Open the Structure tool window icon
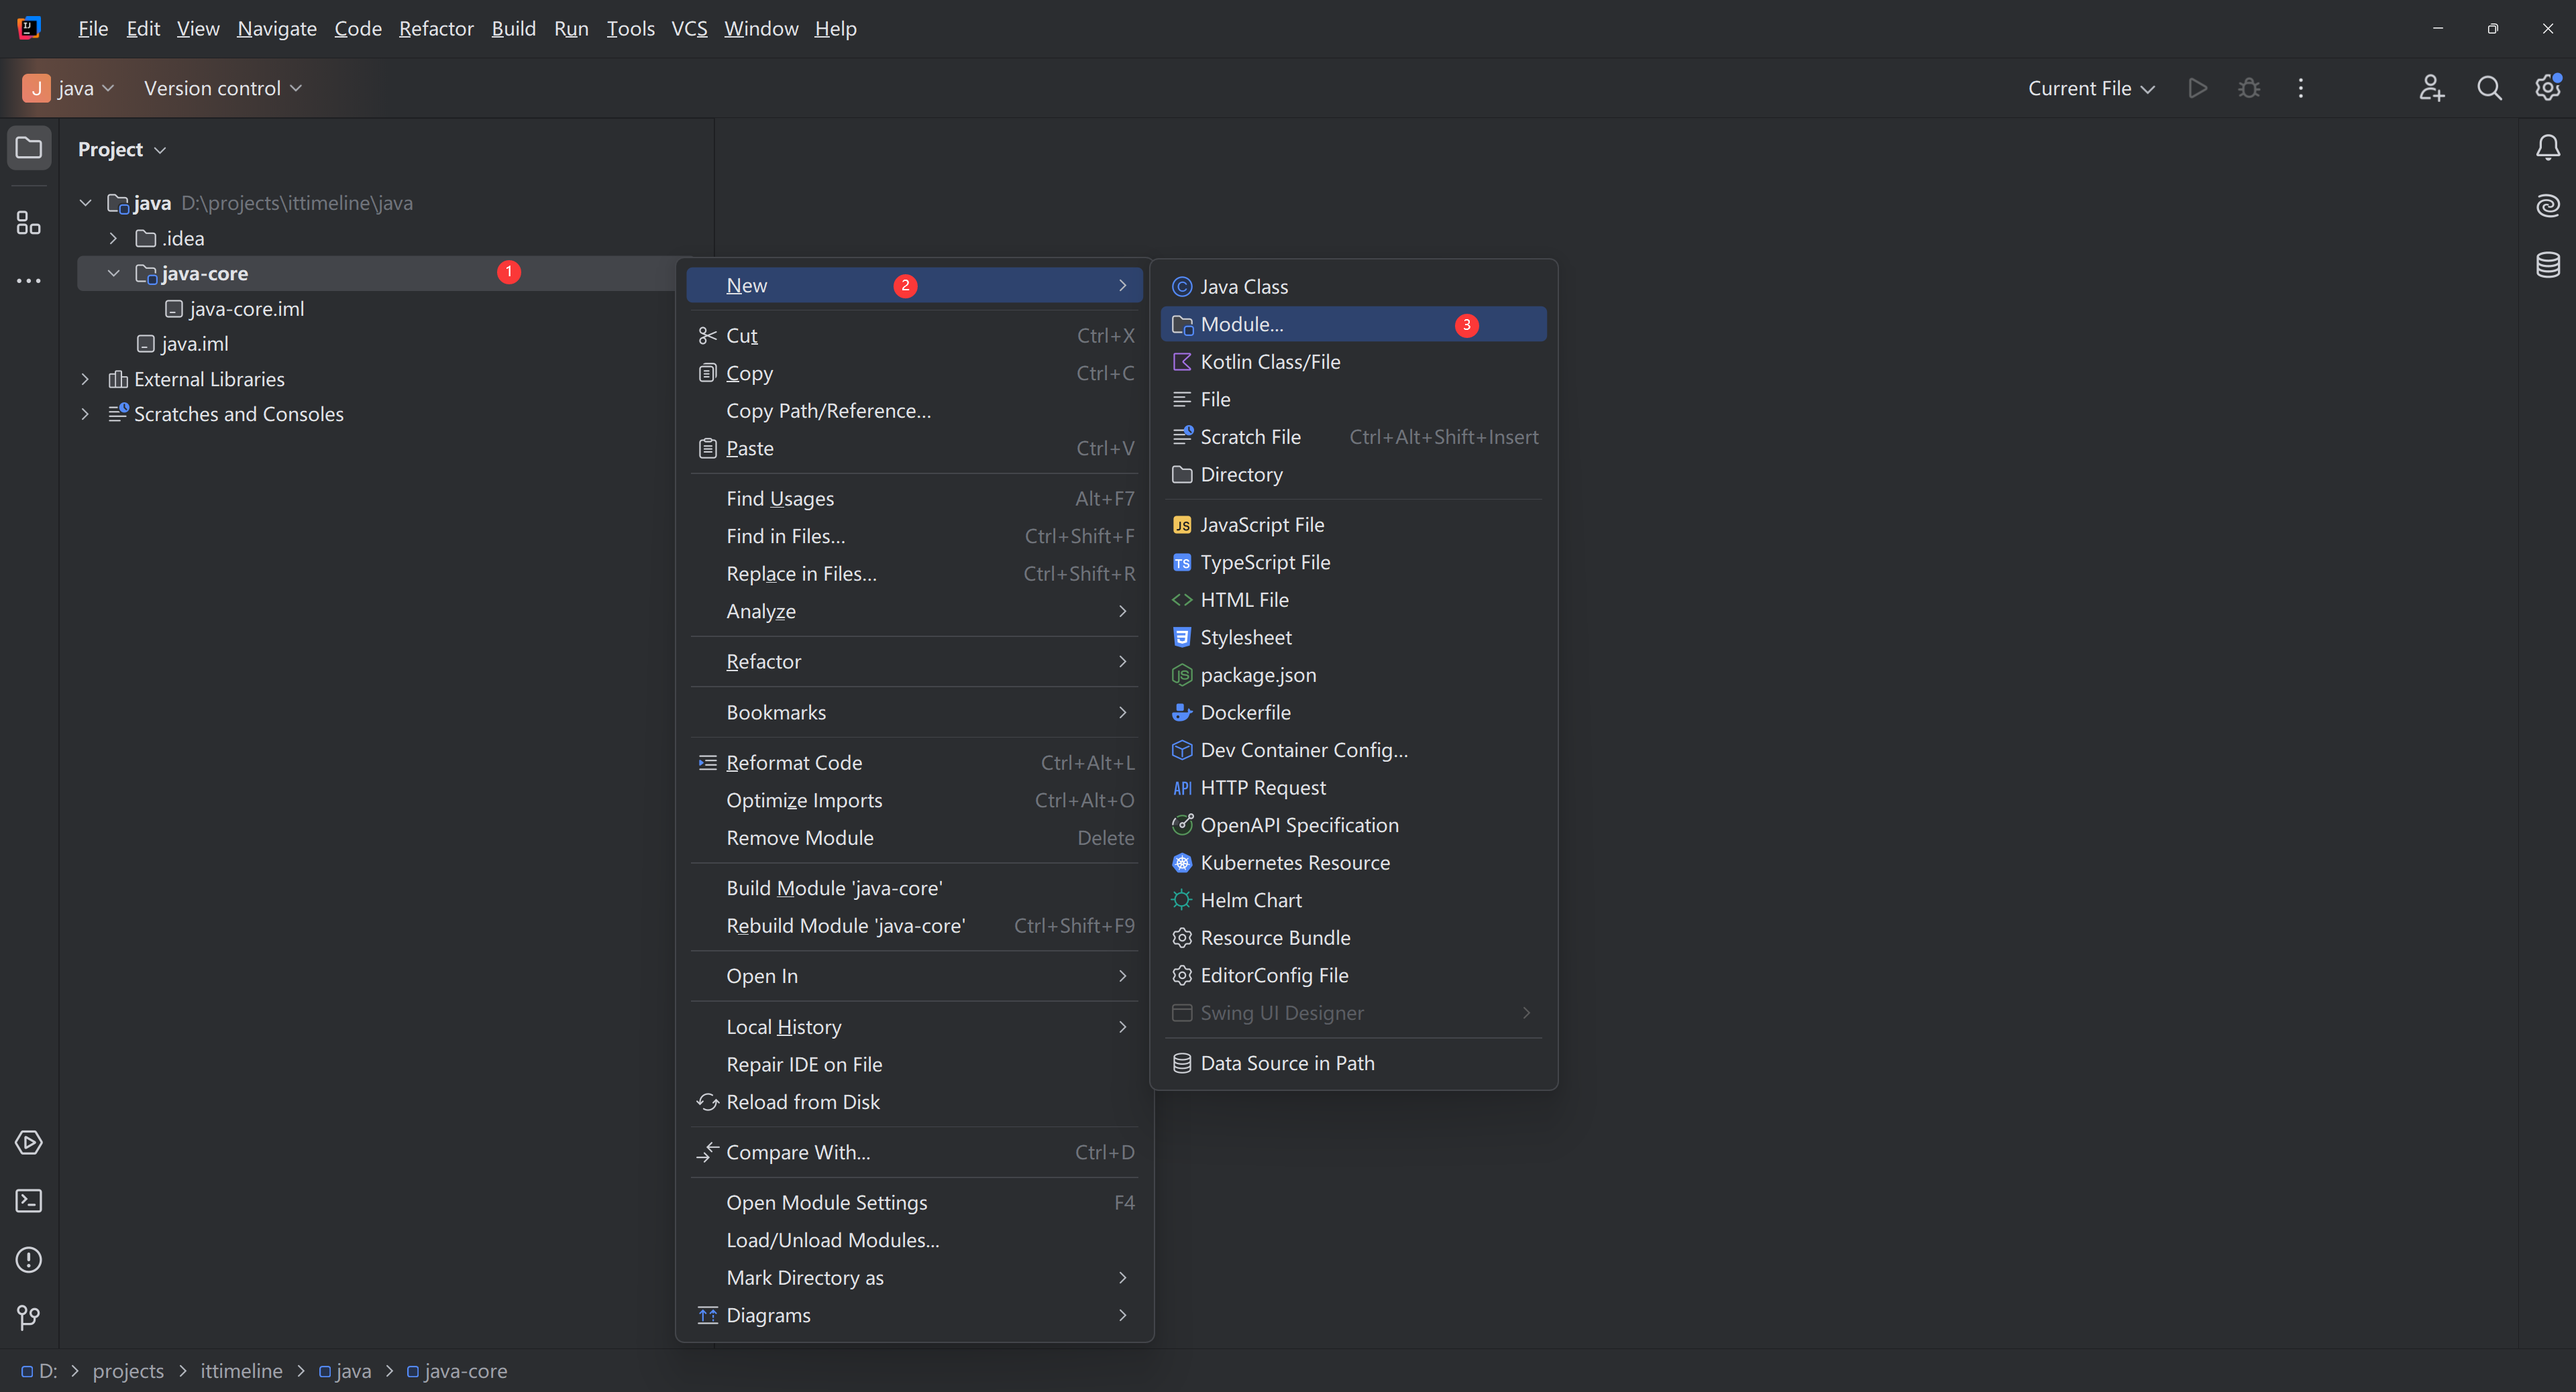Image resolution: width=2576 pixels, height=1392 pixels. pos(29,222)
